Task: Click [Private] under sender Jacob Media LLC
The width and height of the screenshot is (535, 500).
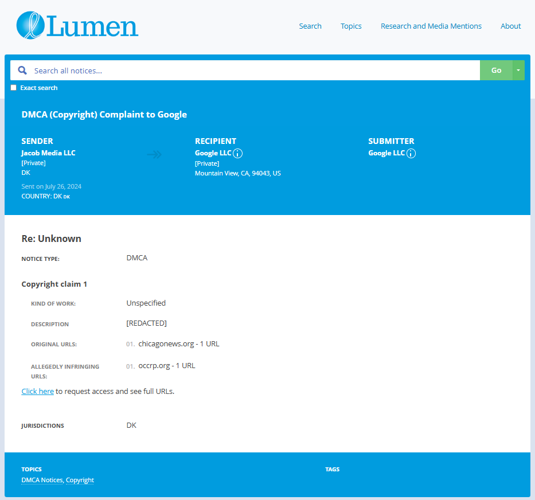Action: [x=33, y=163]
